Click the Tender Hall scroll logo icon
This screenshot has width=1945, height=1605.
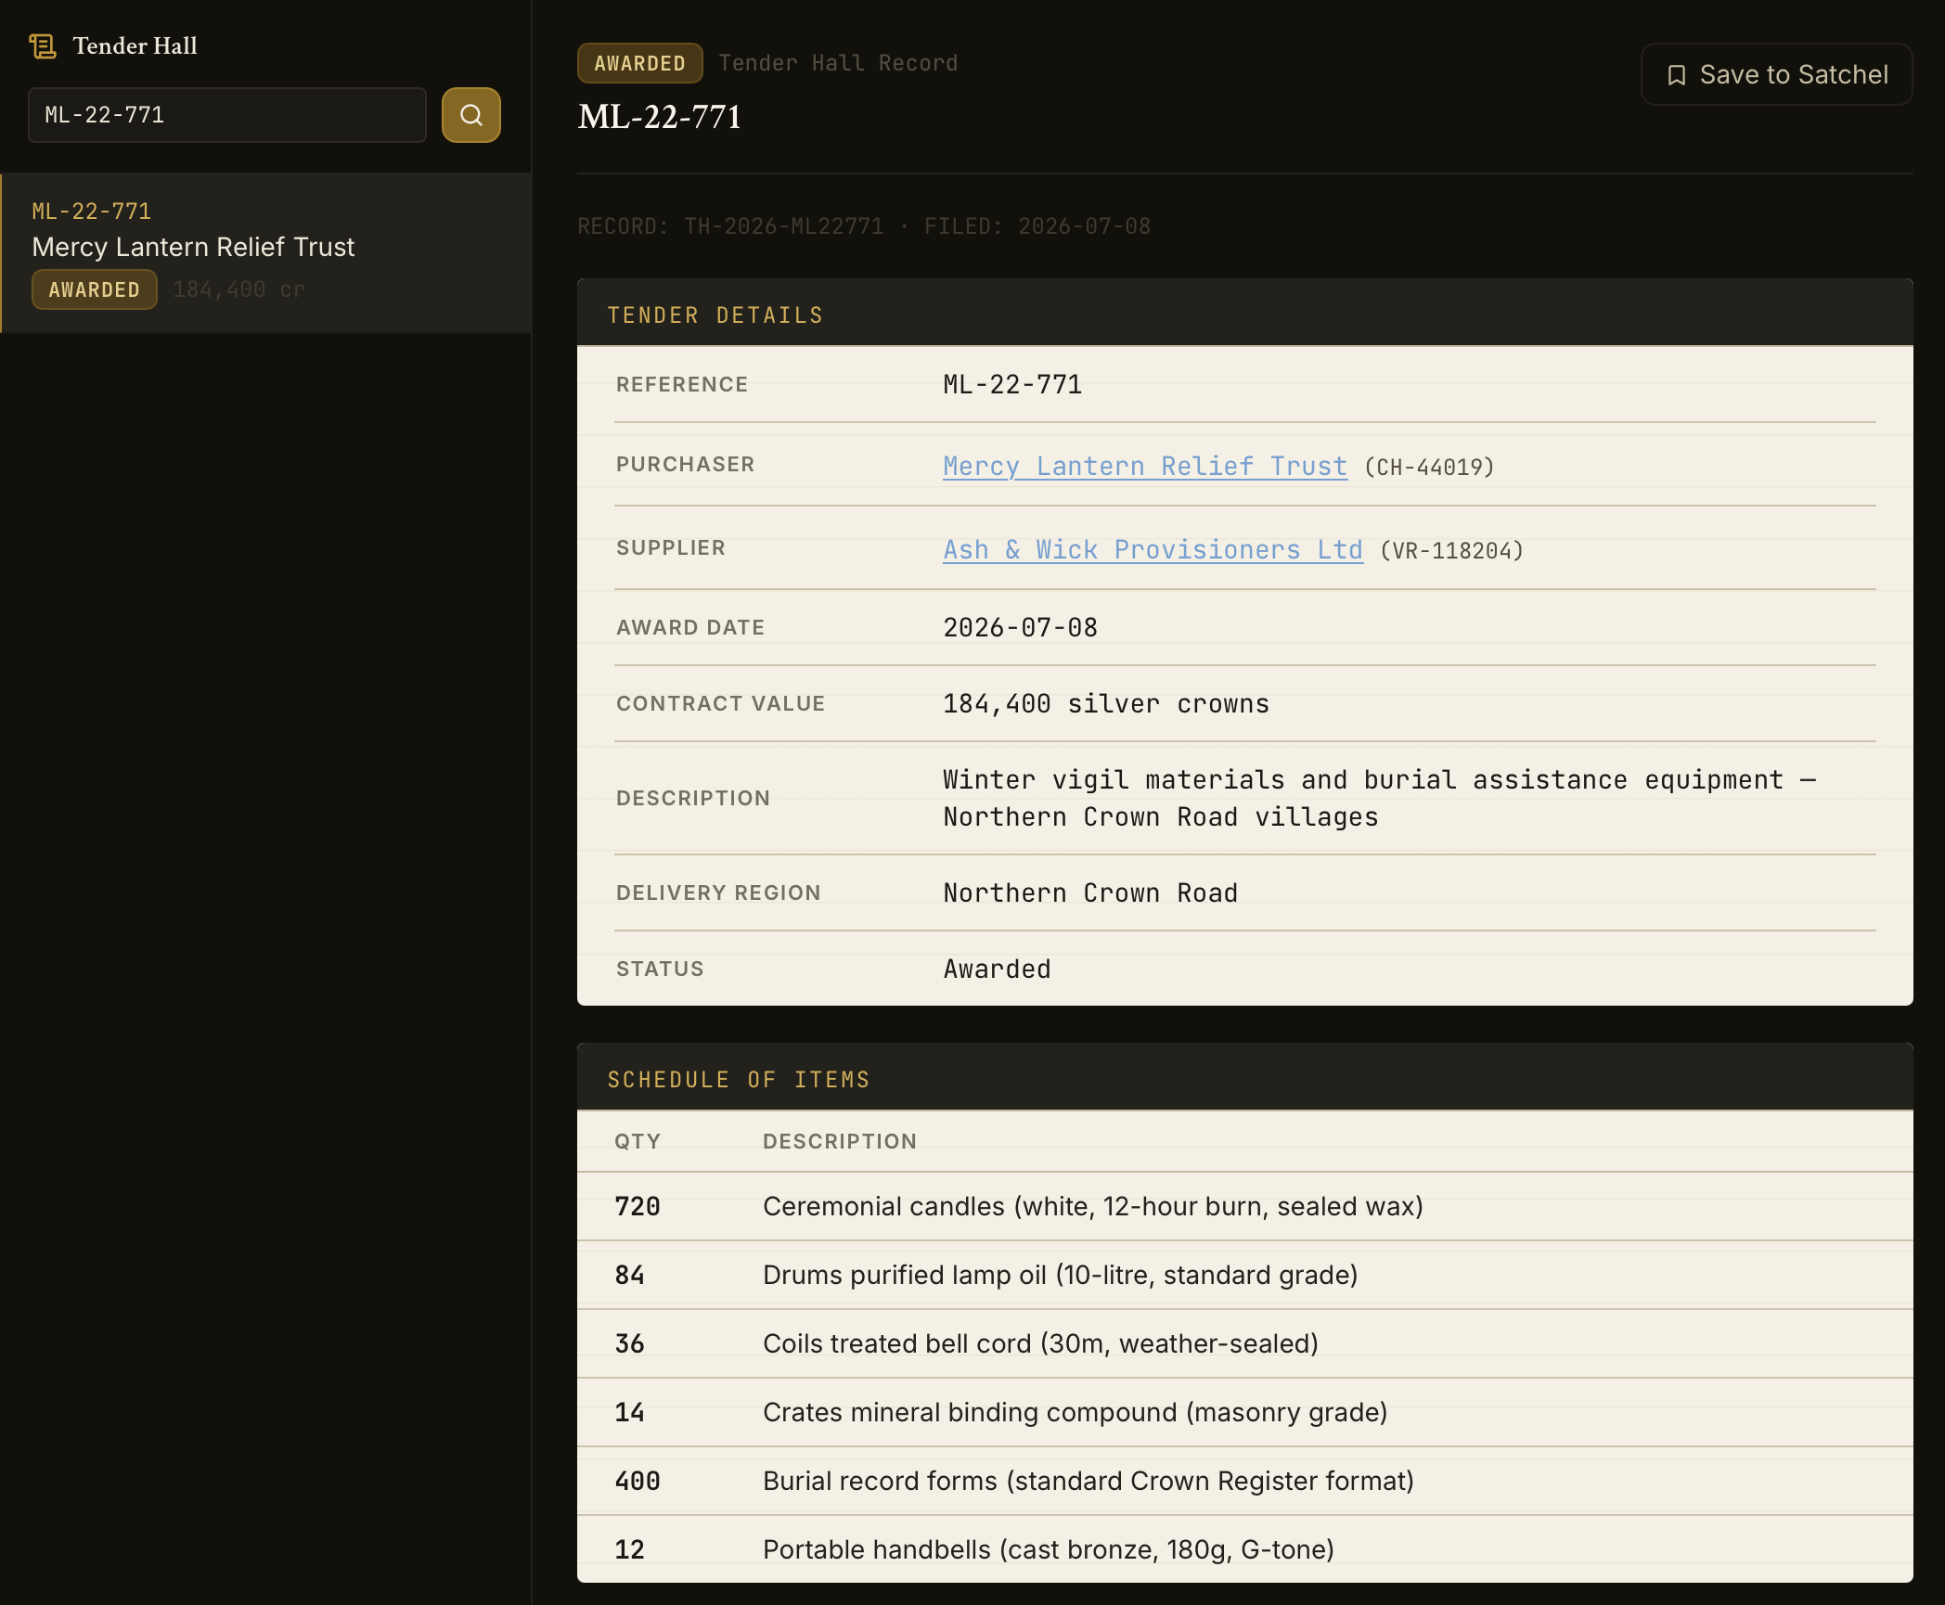(x=43, y=45)
